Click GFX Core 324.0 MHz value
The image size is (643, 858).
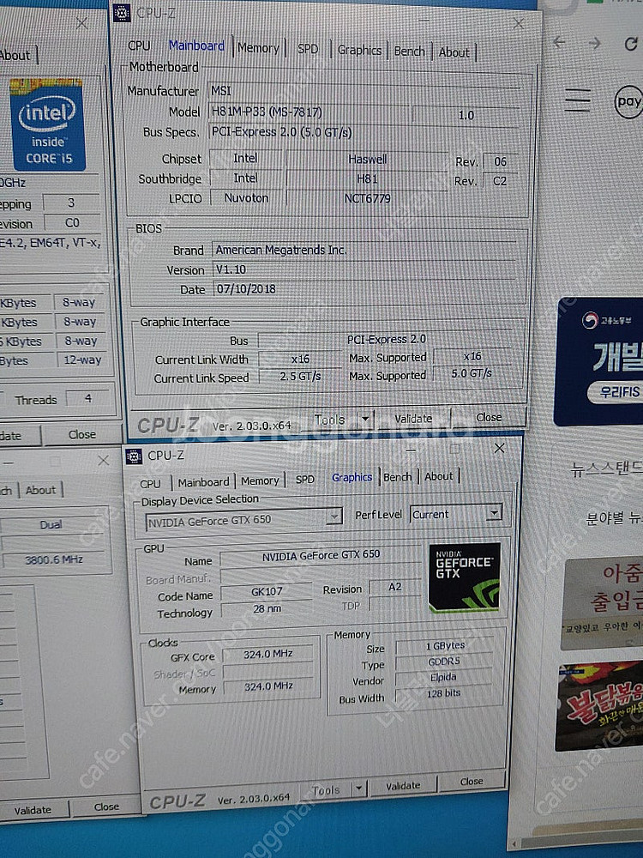tap(267, 654)
